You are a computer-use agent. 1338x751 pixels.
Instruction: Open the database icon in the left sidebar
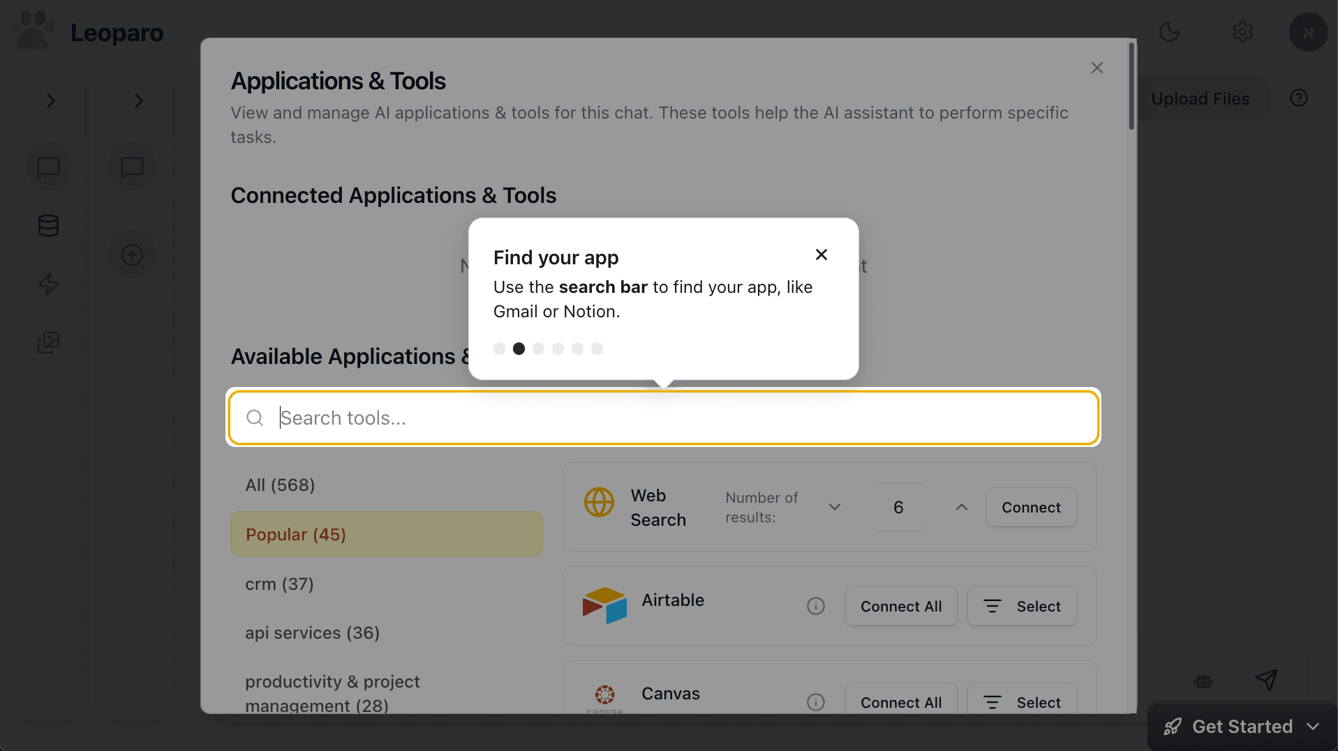coord(47,225)
